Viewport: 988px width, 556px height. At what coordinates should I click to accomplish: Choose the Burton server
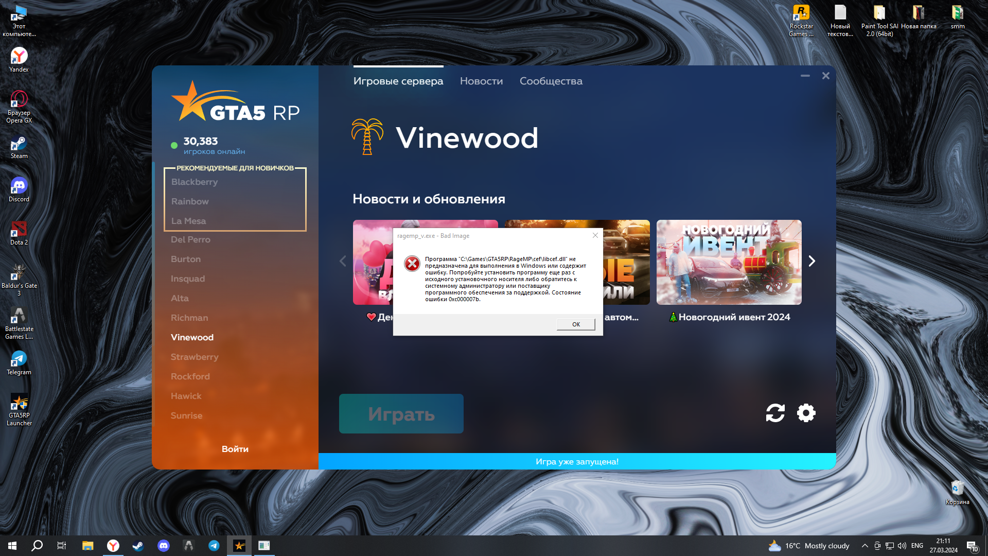[x=186, y=259]
